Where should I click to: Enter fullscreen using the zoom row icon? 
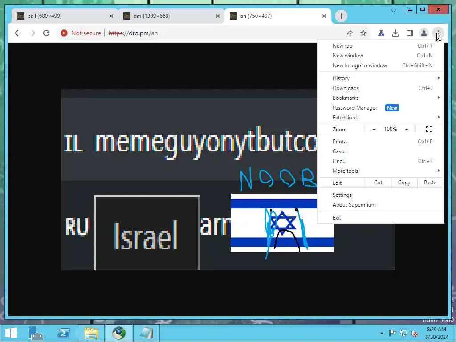(429, 130)
